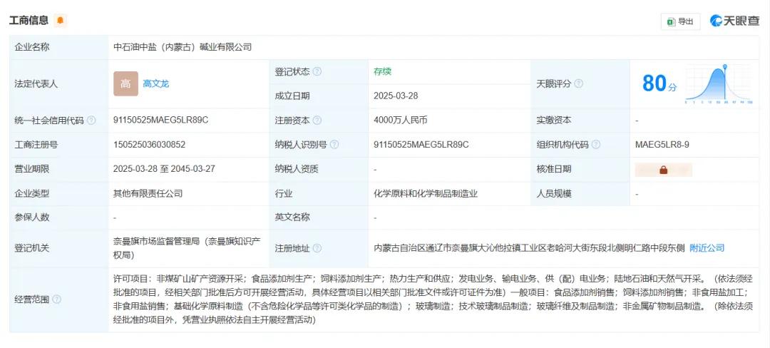Click the registered address starting 内蒙古自治区通辽市
This screenshot has height=348, width=770.
coord(529,248)
